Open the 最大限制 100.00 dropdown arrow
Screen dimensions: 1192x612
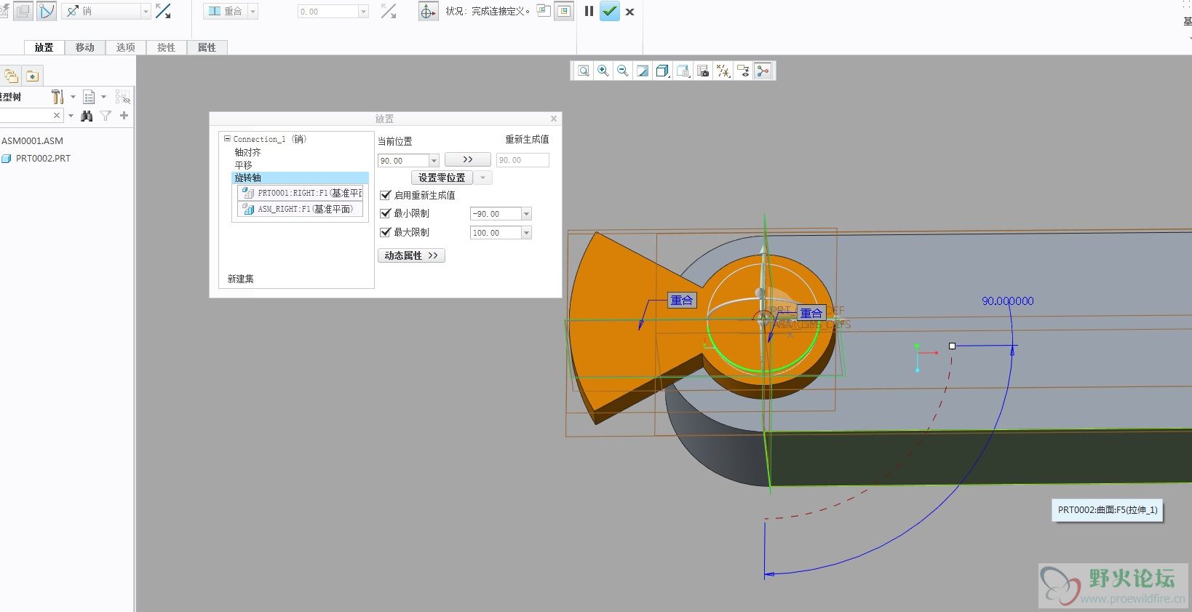click(x=527, y=233)
